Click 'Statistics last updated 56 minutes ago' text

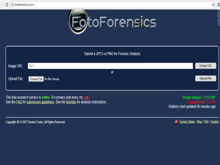192,107
